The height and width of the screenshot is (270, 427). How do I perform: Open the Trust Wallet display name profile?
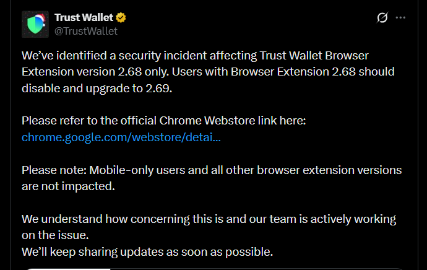click(84, 17)
